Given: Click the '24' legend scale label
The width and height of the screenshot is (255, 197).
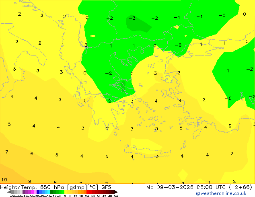Looking at the screenshot, I should click(x=87, y=196).
